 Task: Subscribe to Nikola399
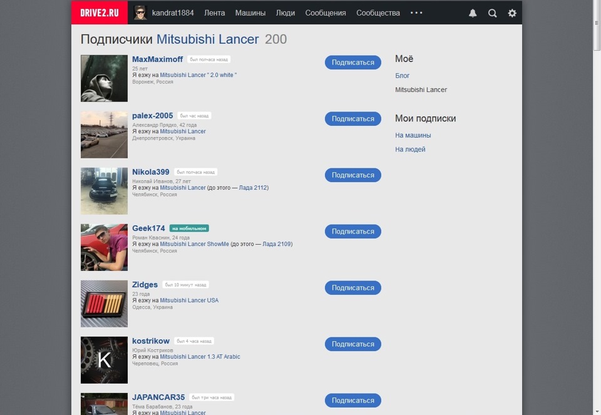(x=352, y=175)
